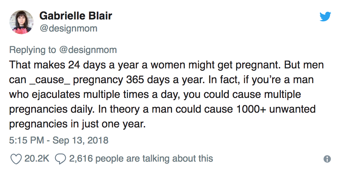
Task: Select the Sep 13, 2018 date text
Action: pos(81,140)
